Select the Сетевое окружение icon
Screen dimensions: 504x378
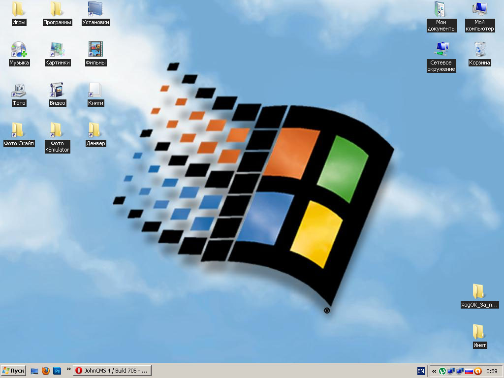coord(441,57)
